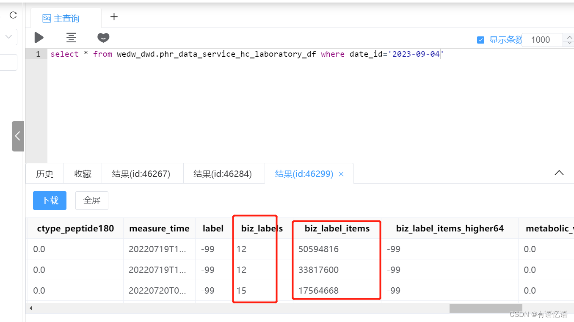This screenshot has height=322, width=574.
Task: Select the cell with value 17564668
Action: 337,291
